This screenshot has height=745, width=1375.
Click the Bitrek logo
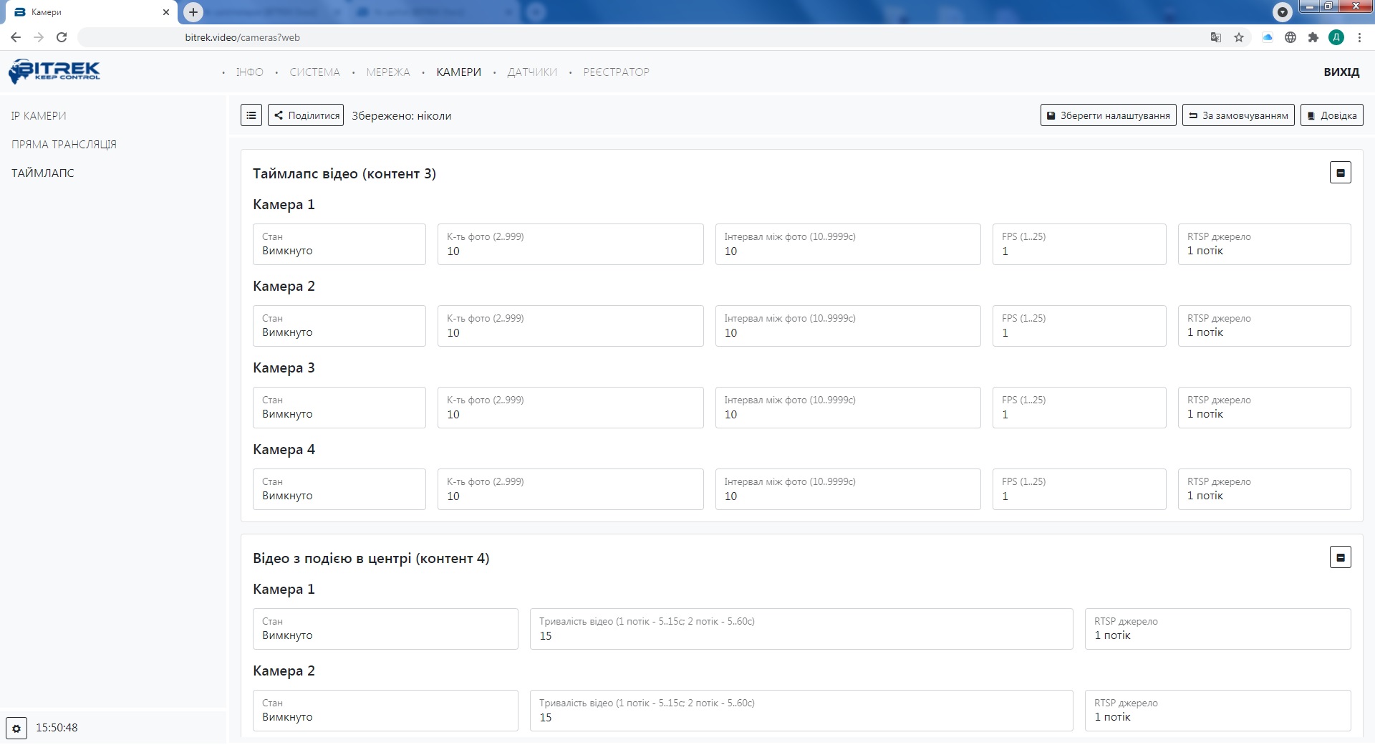[54, 72]
